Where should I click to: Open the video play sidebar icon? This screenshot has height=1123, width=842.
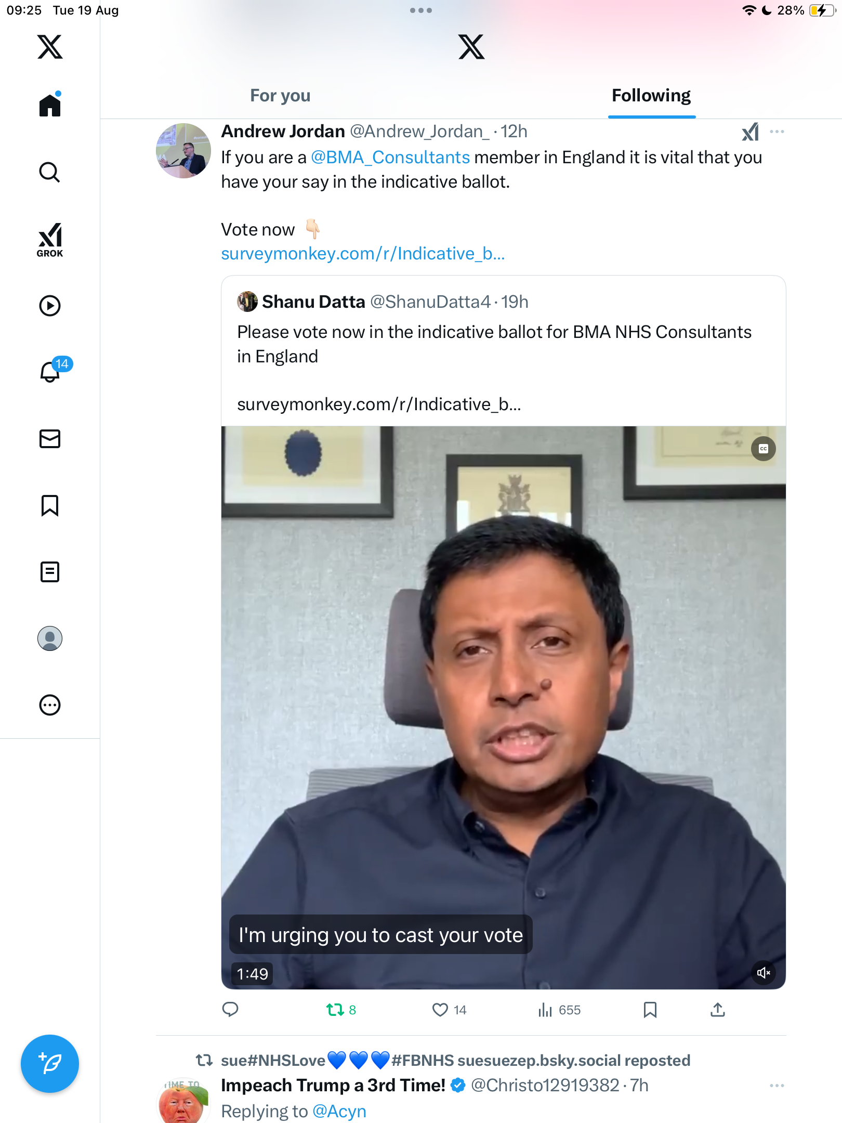point(50,306)
